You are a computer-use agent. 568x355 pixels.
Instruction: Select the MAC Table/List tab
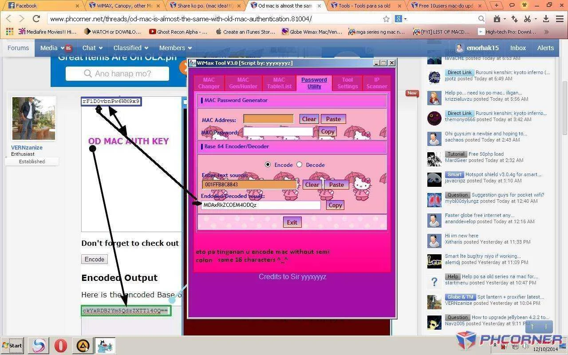pyautogui.click(x=279, y=83)
